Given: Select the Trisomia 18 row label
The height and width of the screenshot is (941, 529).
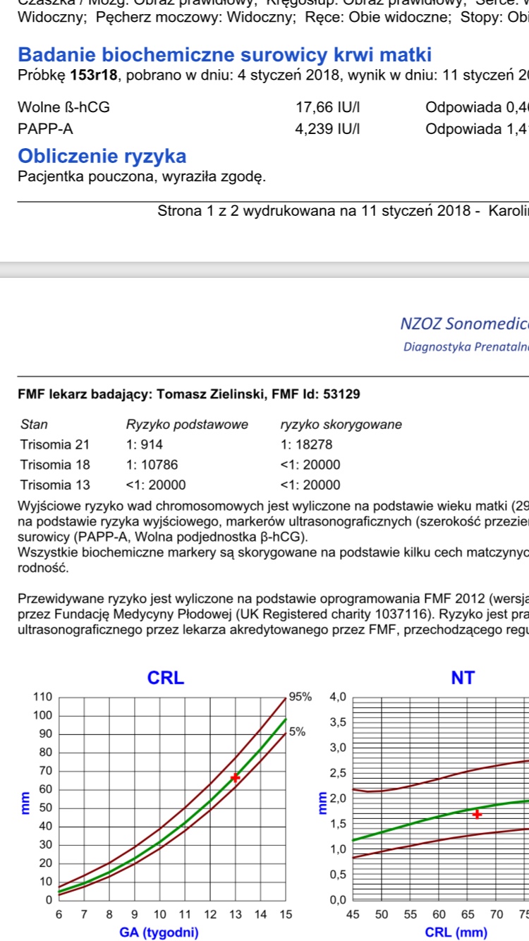Looking at the screenshot, I should pos(56,465).
